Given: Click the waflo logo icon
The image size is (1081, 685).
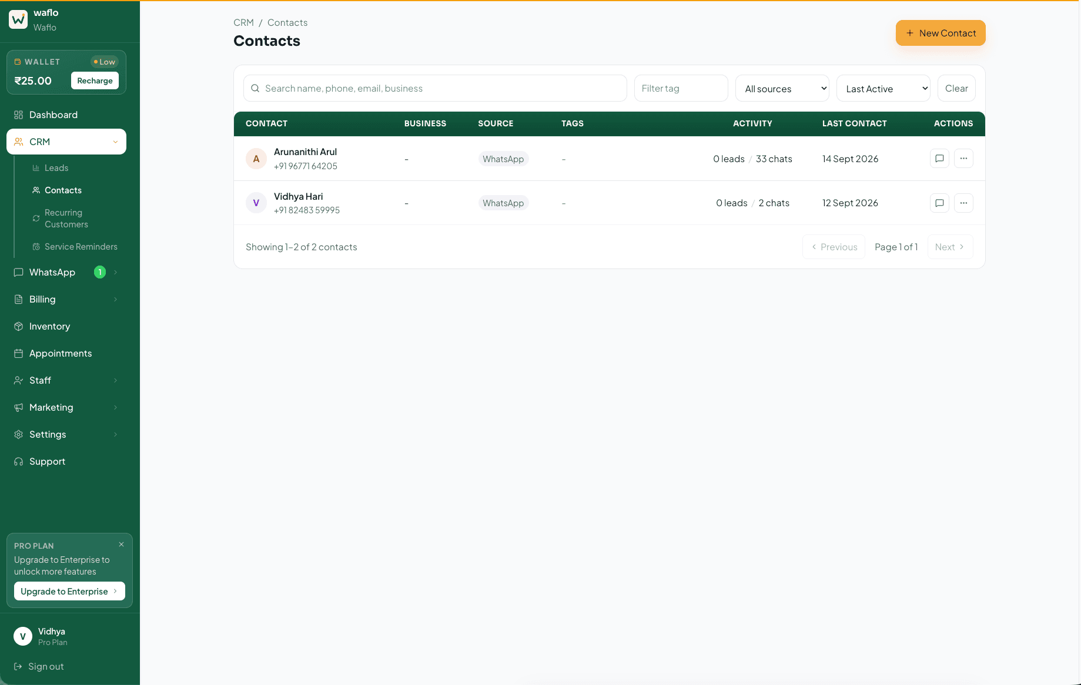Looking at the screenshot, I should coord(18,19).
